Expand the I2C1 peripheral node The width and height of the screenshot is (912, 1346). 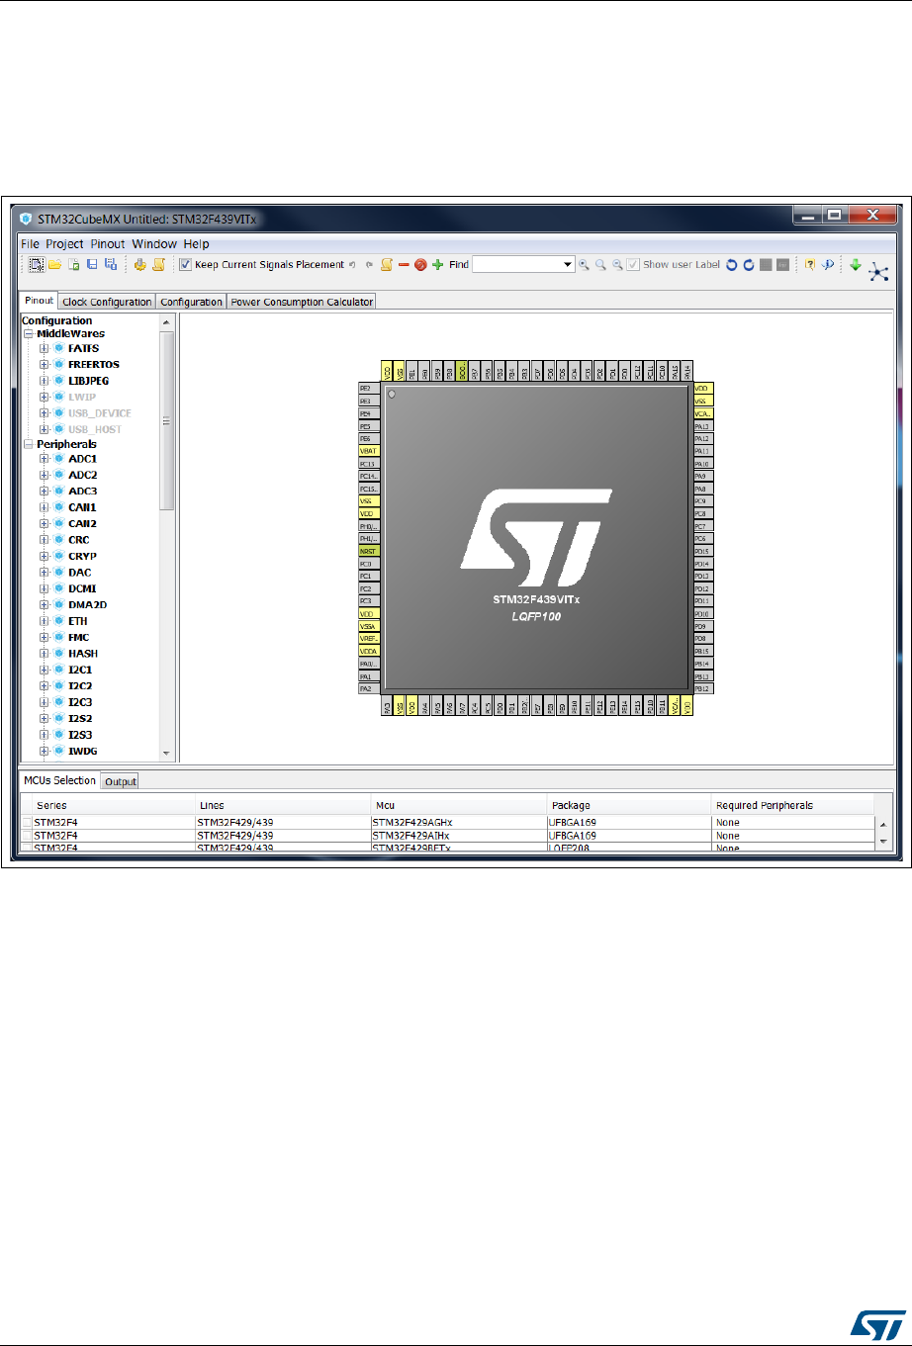tap(44, 670)
